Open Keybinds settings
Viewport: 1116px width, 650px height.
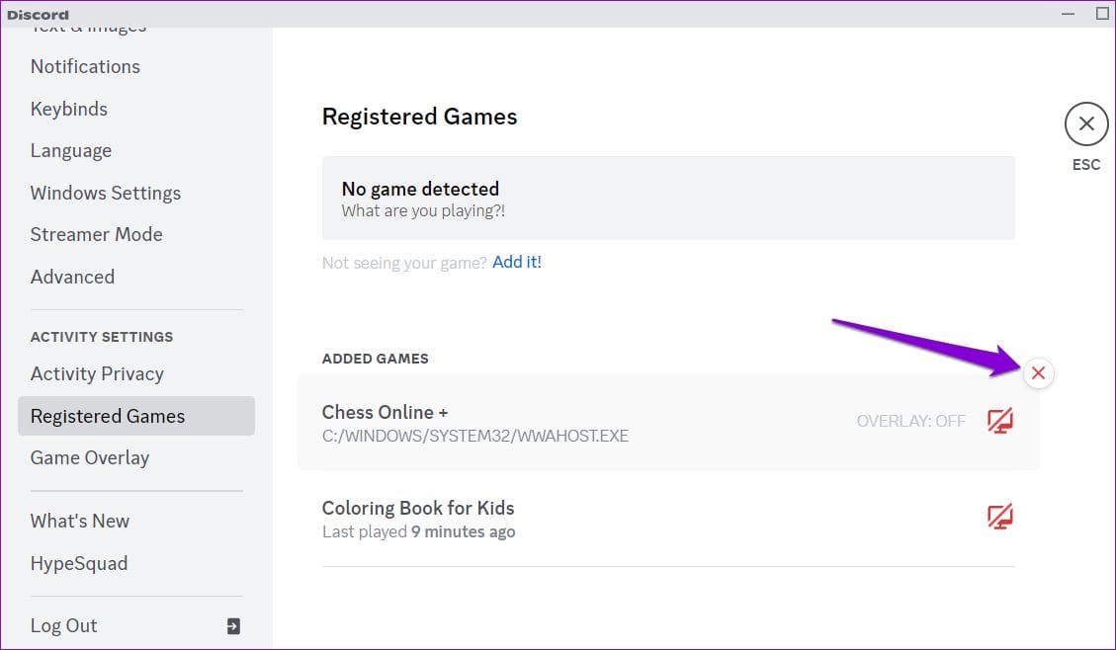click(69, 109)
